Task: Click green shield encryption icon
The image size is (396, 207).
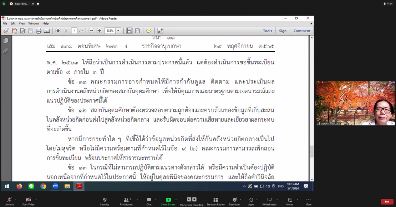Action: tap(4, 4)
